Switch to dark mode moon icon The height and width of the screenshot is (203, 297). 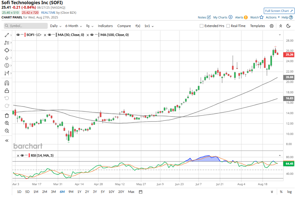click(288, 26)
